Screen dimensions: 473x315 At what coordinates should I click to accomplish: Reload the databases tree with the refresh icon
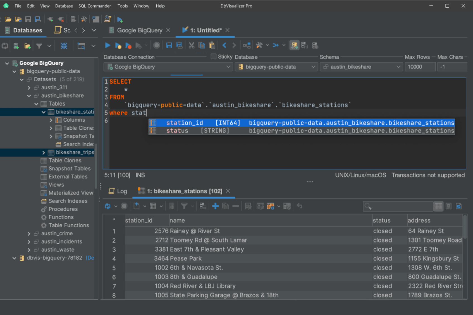pyautogui.click(x=5, y=46)
